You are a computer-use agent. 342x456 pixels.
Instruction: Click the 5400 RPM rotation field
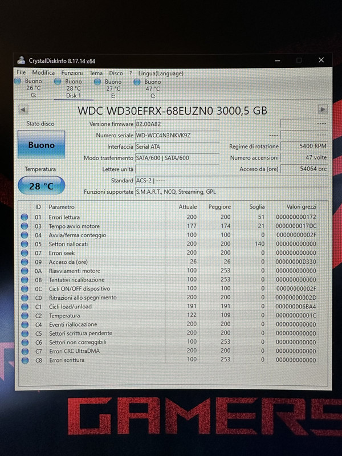click(304, 146)
